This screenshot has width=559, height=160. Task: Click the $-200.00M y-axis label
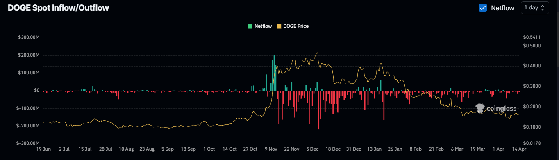(28, 126)
